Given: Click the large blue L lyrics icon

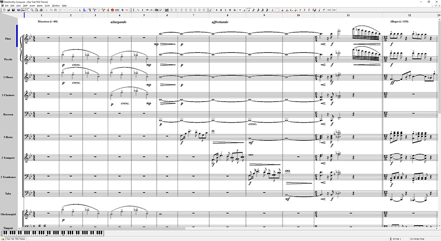Looking at the screenshot, I should pyautogui.click(x=85, y=10).
